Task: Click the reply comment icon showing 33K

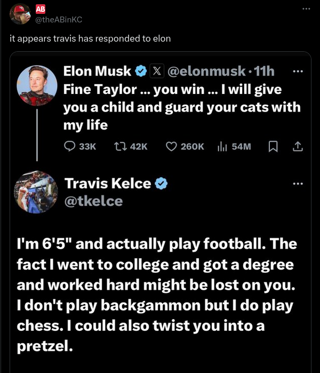Action: pos(70,146)
